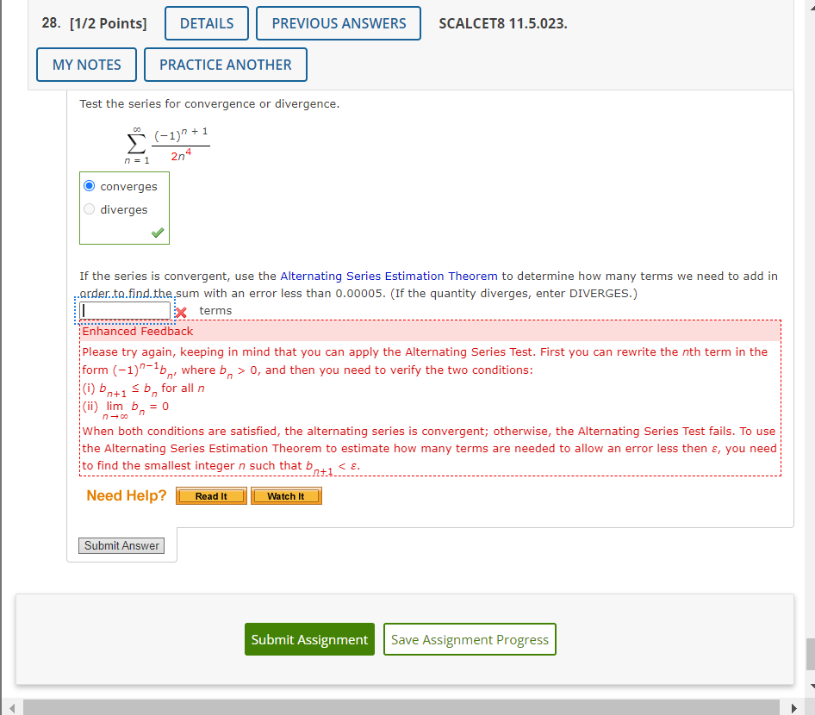Open PREVIOUS ANSWERS for question 28
This screenshot has width=815, height=715.
[338, 23]
